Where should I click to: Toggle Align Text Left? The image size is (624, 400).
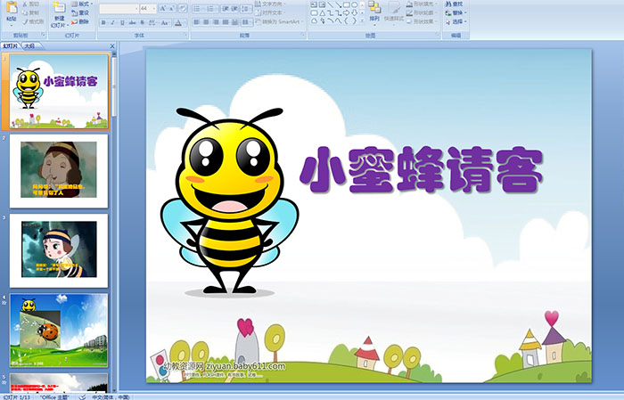[196, 22]
